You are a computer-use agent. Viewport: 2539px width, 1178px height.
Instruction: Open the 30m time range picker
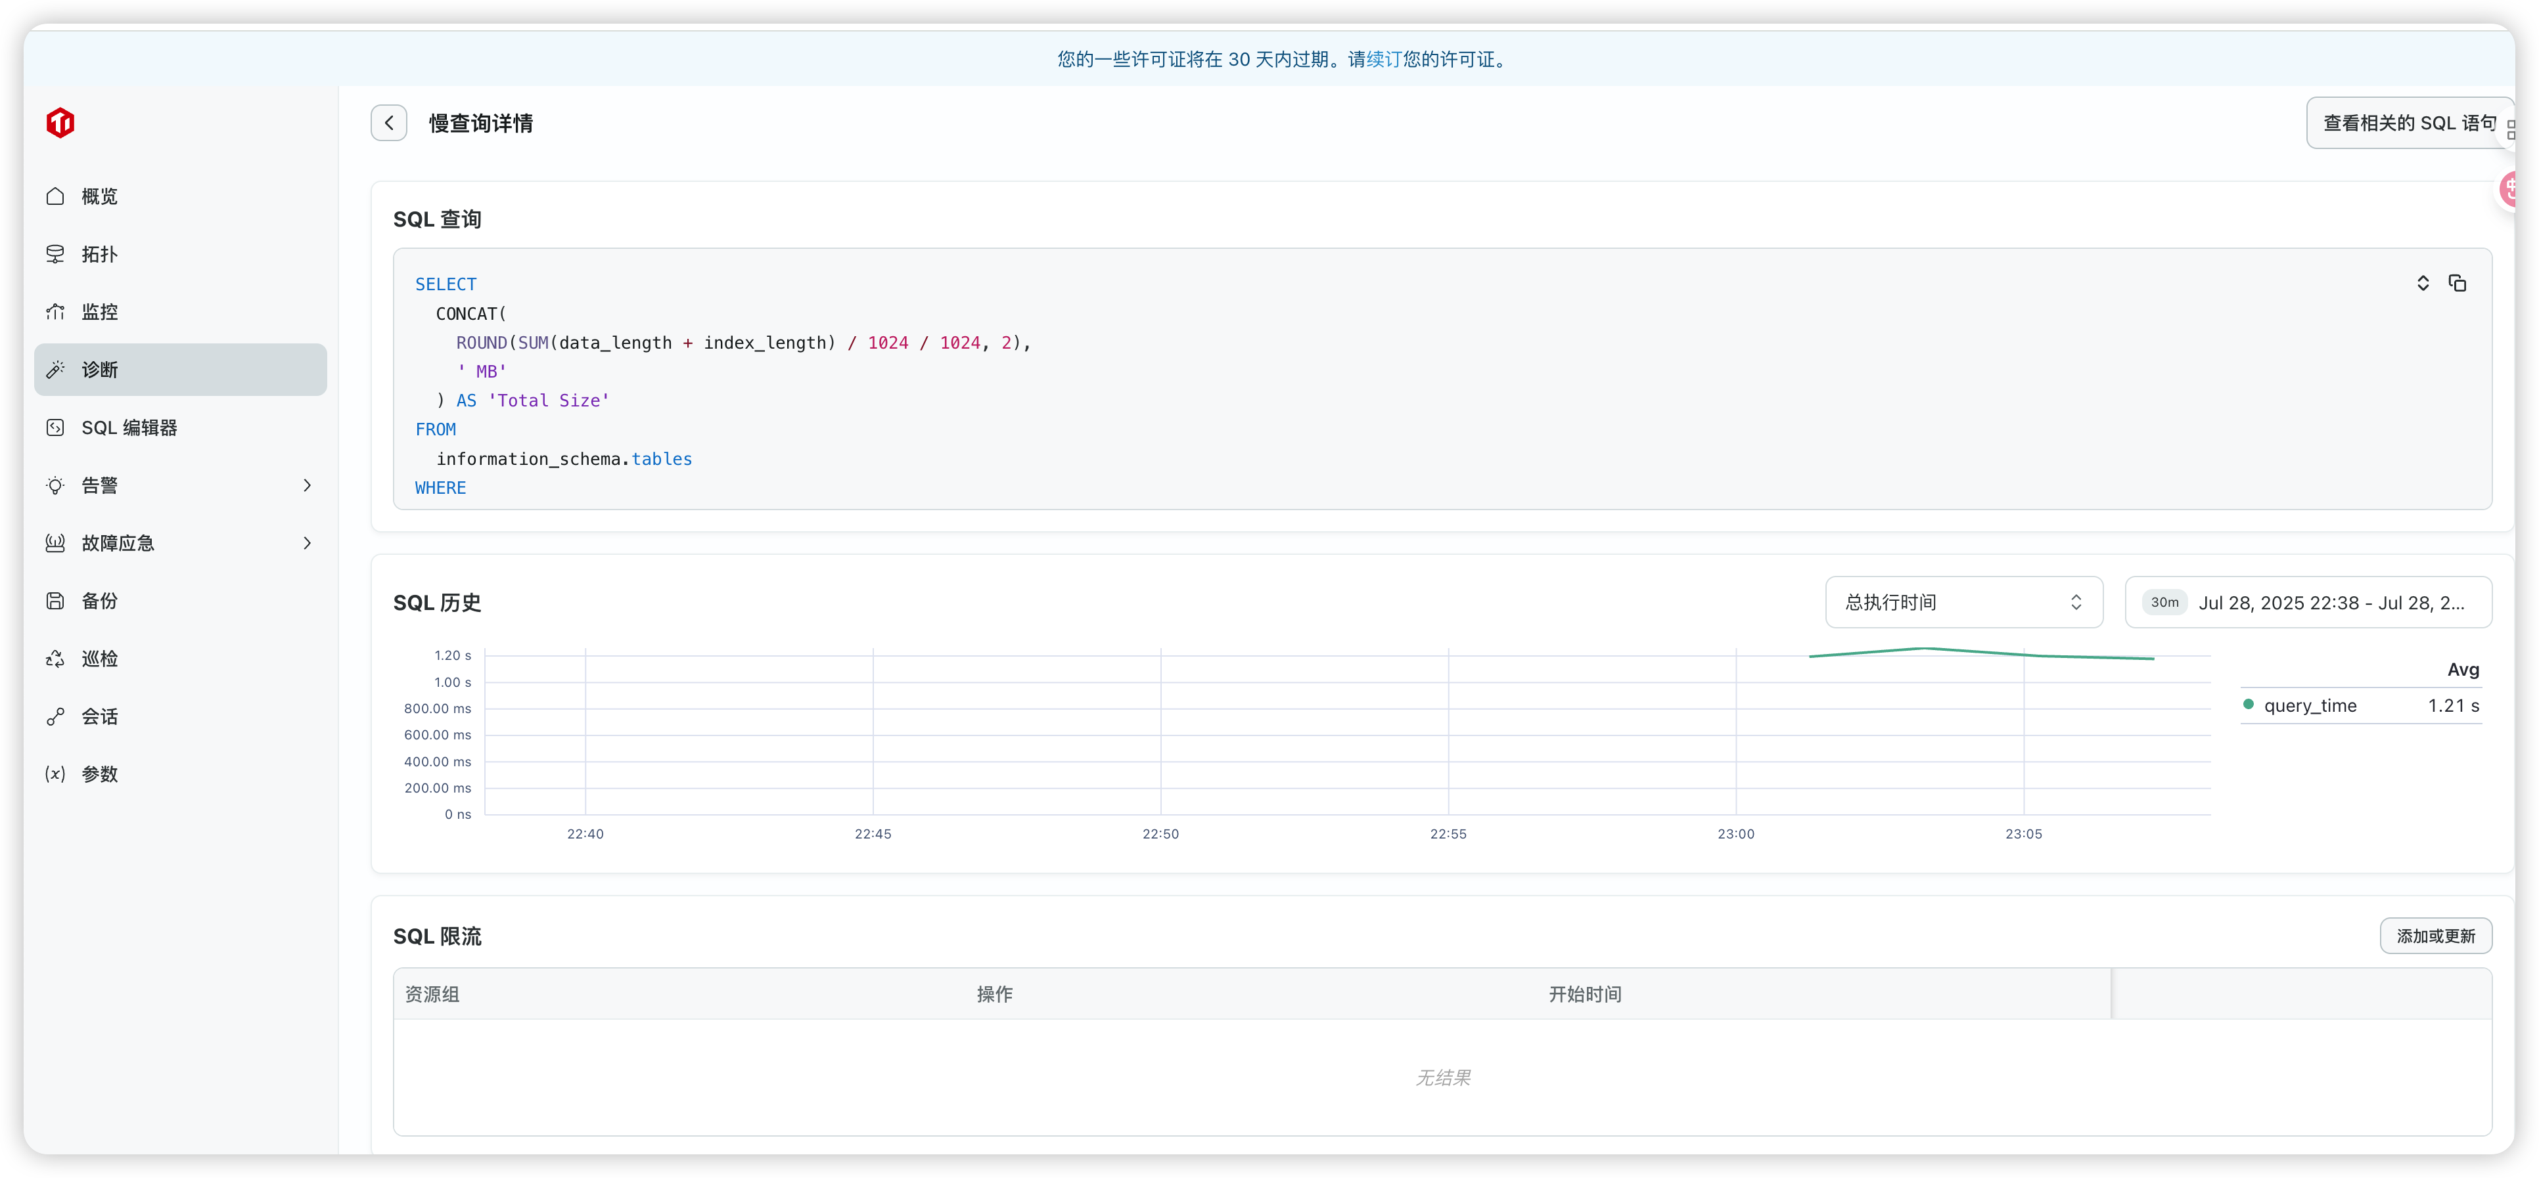(2308, 601)
